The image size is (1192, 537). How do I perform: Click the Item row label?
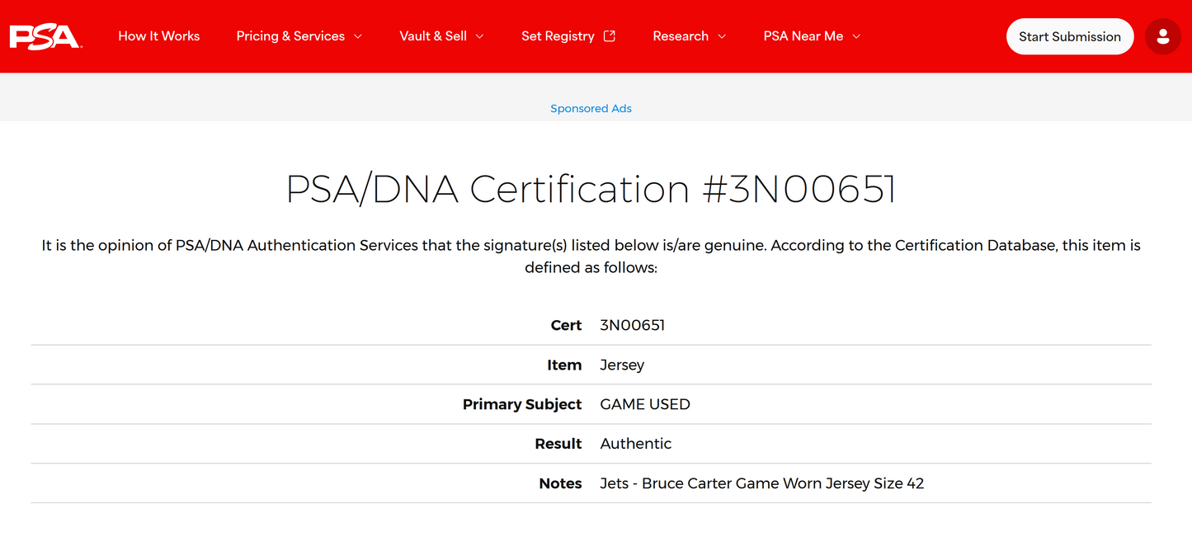point(564,365)
